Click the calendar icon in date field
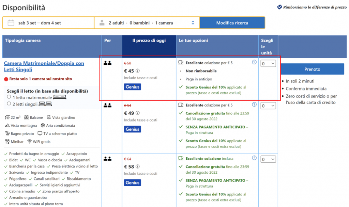The image size is (349, 207). (x=11, y=23)
